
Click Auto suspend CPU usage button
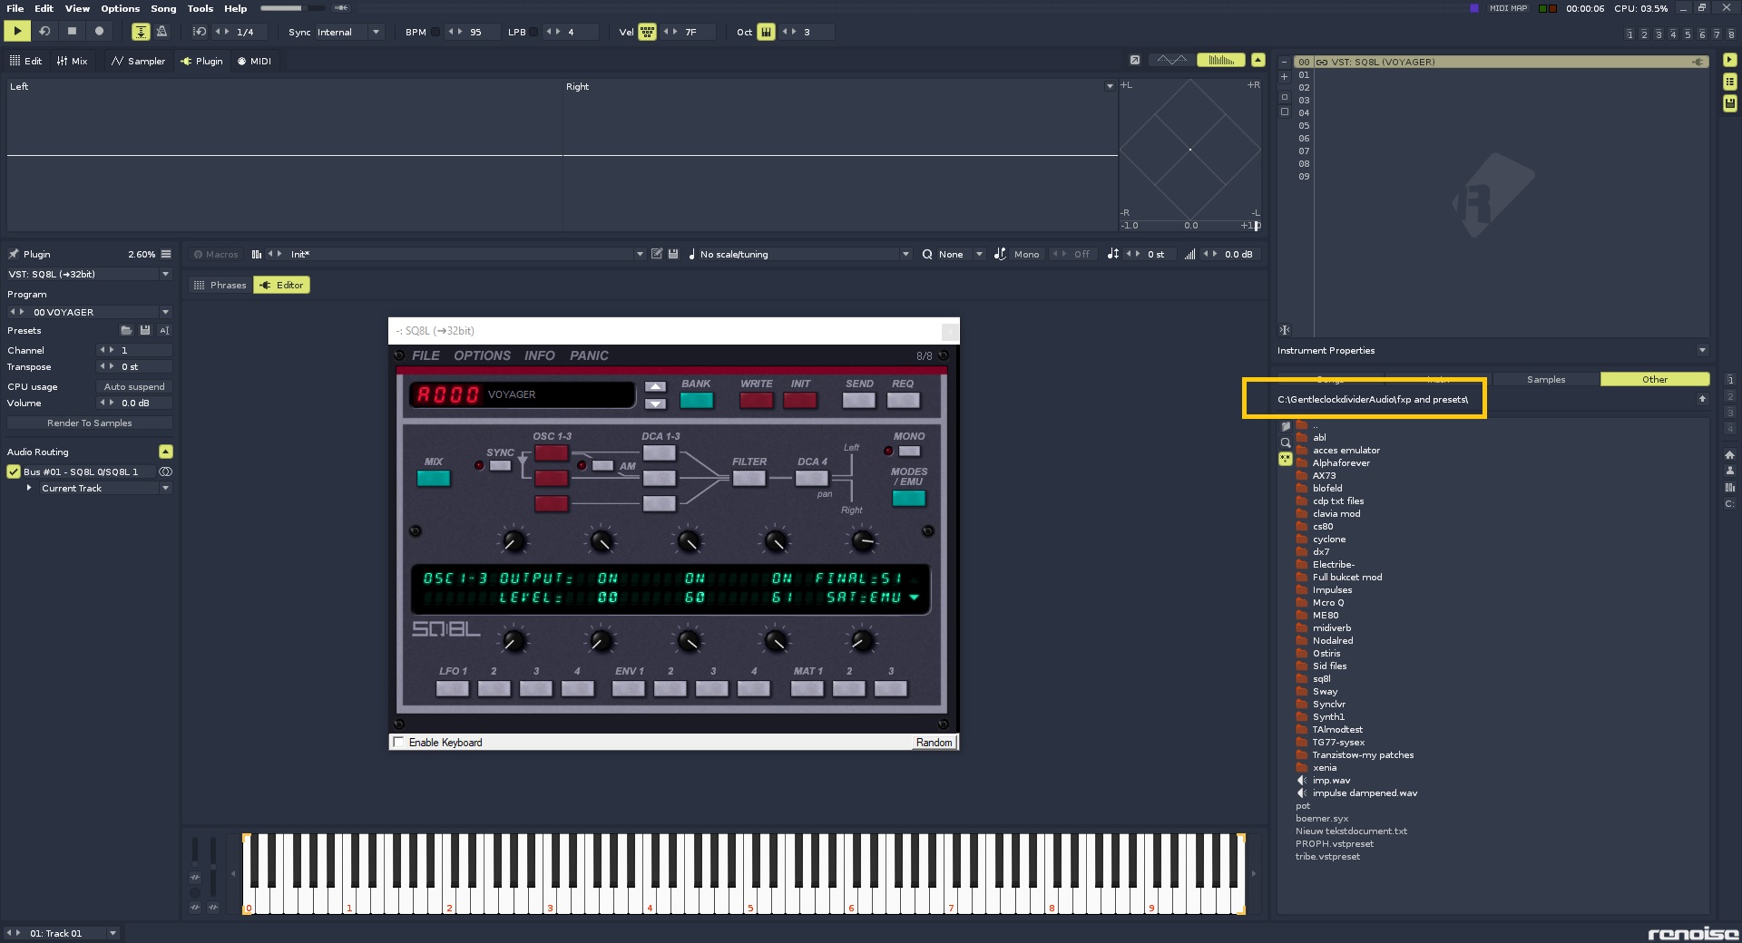[134, 386]
